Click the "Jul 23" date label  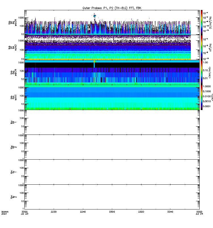pos(24,214)
